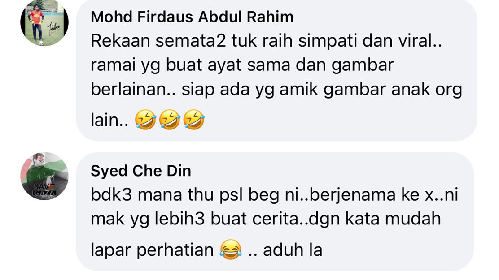This screenshot has height=280, width=499.
Task: Open Syed Che Din's profile picture
Action: 44,176
